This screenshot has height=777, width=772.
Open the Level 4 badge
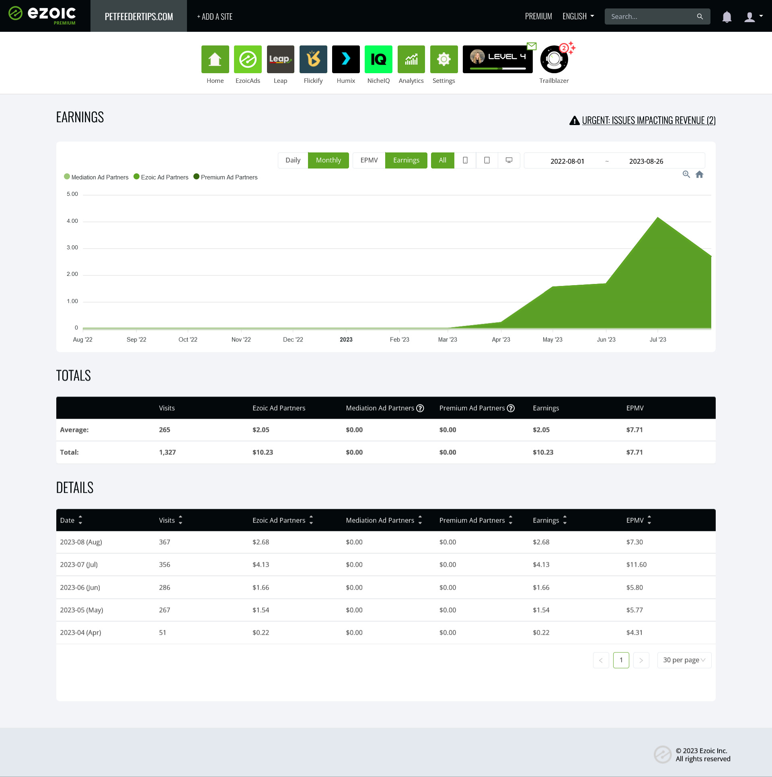[498, 59]
